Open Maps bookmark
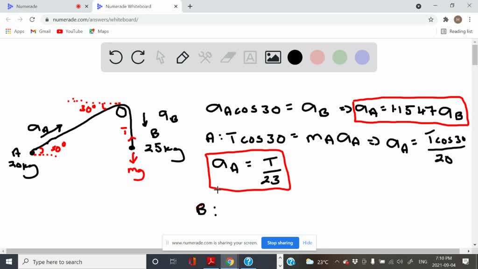The height and width of the screenshot is (269, 478). 99,31
